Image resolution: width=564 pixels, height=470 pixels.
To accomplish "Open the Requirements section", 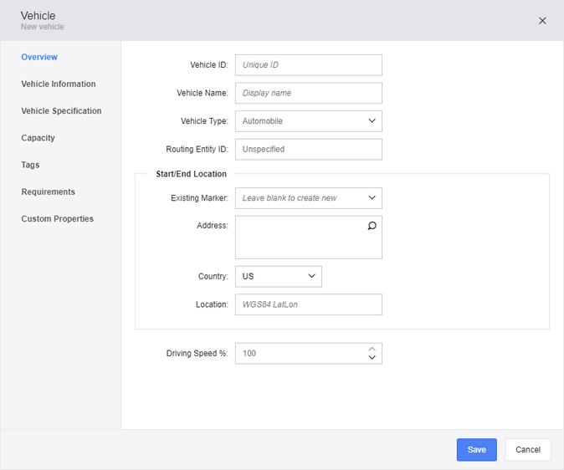I will coord(49,192).
